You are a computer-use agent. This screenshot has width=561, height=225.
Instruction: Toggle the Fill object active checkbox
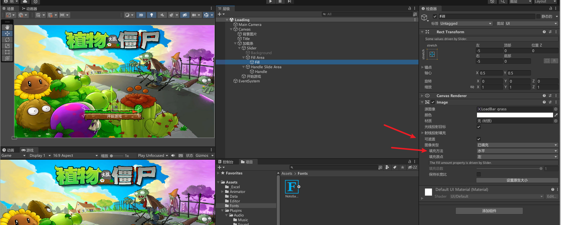435,16
